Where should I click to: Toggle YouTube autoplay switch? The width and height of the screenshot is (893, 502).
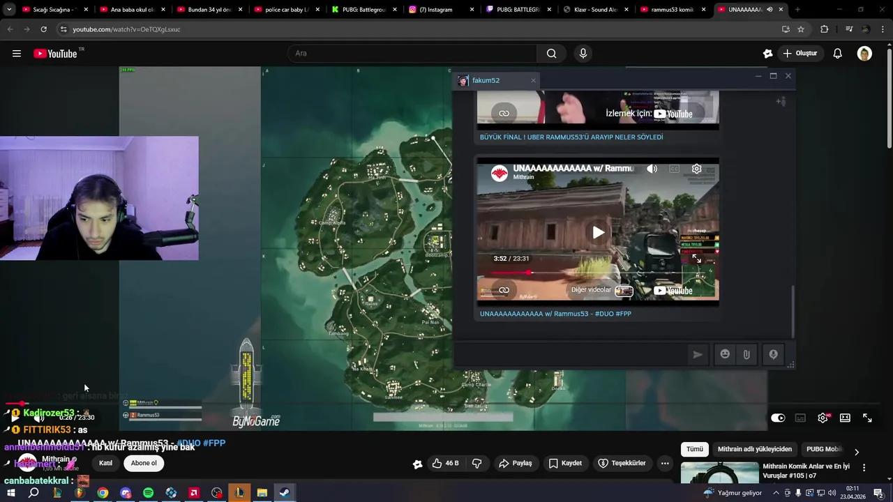click(778, 418)
